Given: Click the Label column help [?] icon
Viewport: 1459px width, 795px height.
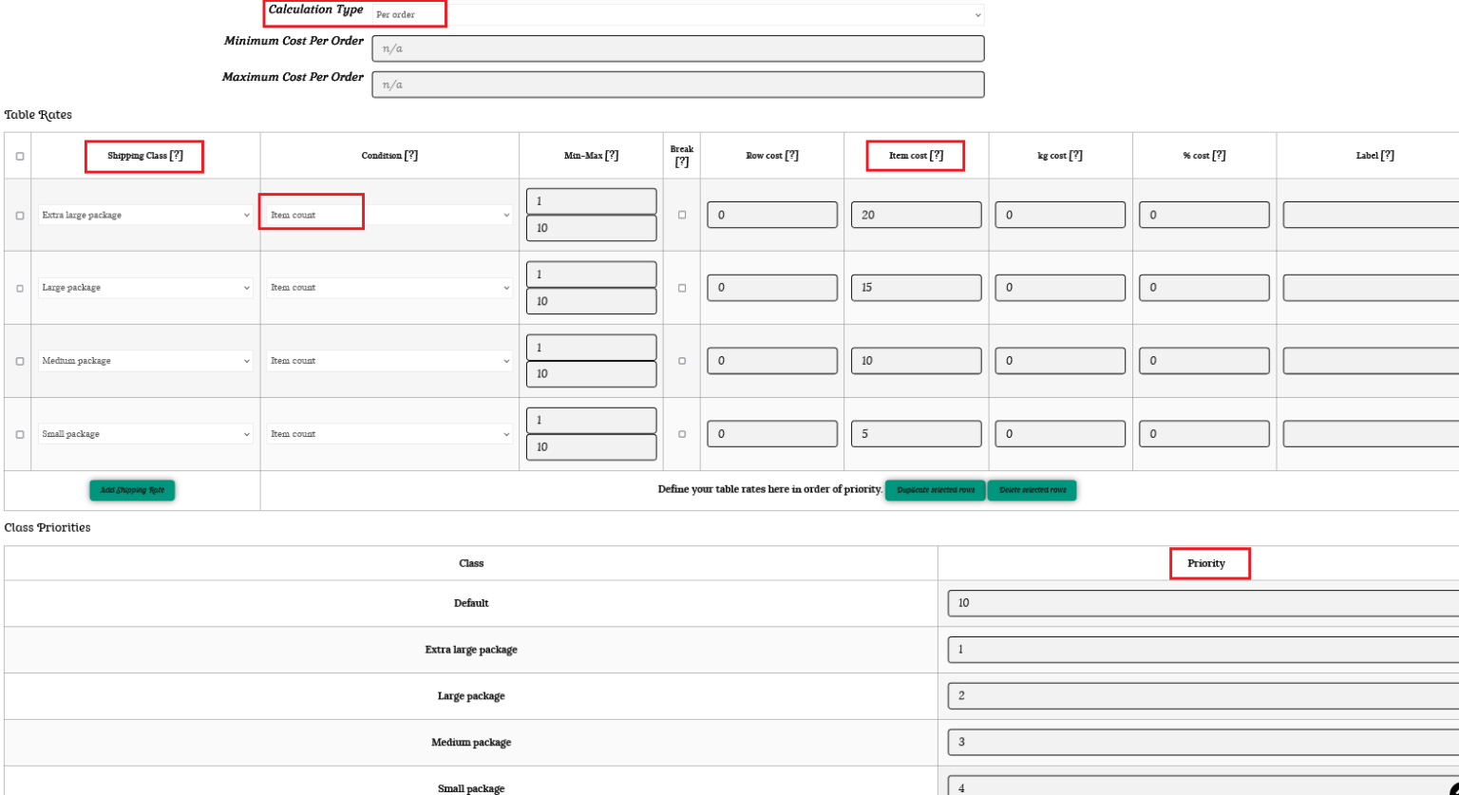Looking at the screenshot, I should click(1388, 156).
